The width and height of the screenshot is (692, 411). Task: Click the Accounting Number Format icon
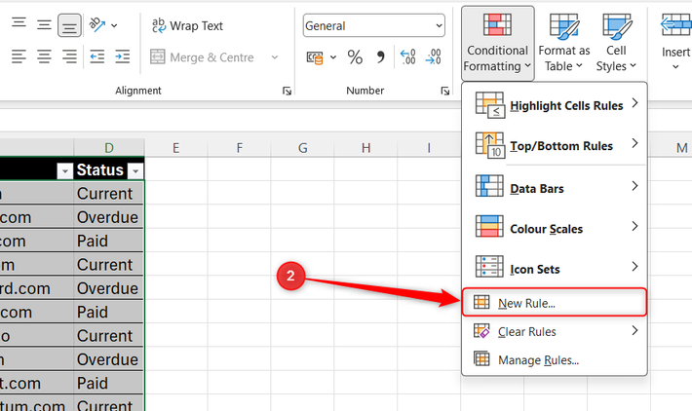point(315,57)
